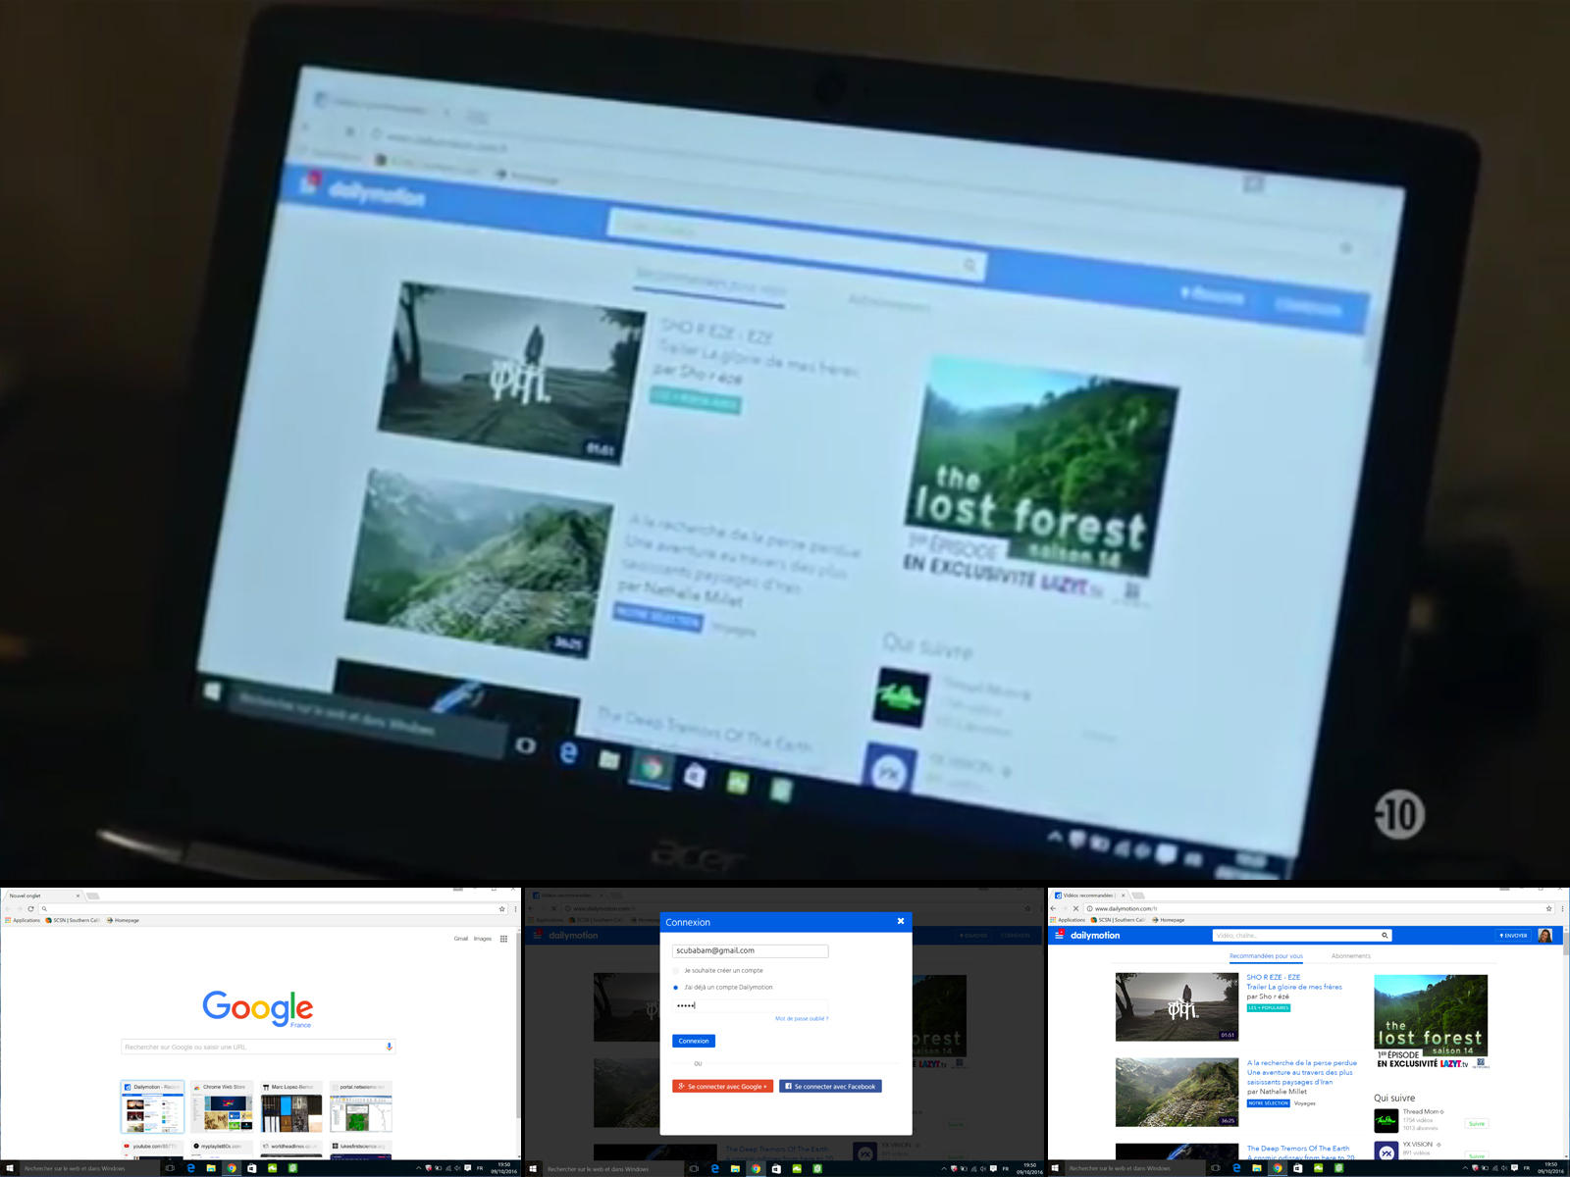The height and width of the screenshot is (1177, 1570).
Task: Open Voyages category link in logged-in screenshot
Action: point(1305,1102)
